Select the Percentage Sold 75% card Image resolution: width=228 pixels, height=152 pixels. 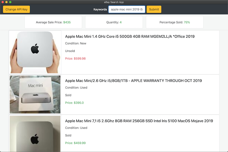click(175, 22)
